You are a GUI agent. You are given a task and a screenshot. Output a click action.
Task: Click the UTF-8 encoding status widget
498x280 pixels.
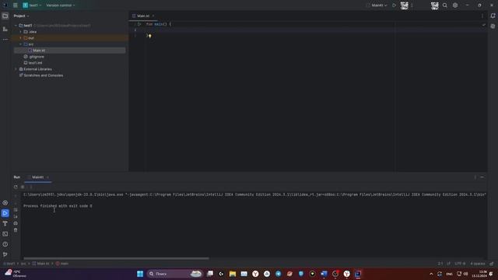pyautogui.click(x=460, y=264)
